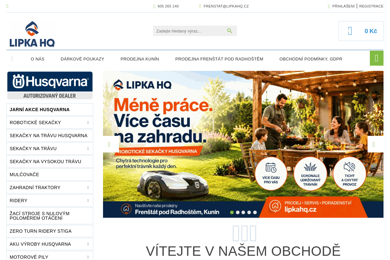390x260 pixels.
Task: Click the robotic mower banner image
Action: (x=243, y=144)
